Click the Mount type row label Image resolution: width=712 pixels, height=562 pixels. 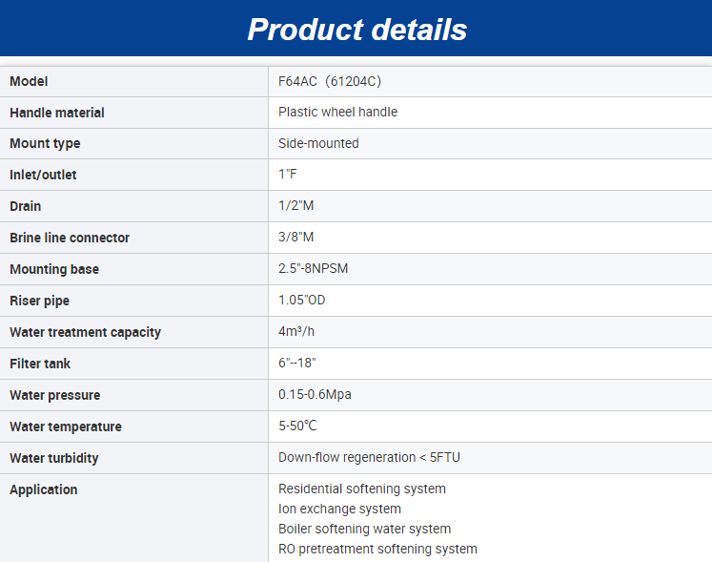(x=45, y=144)
